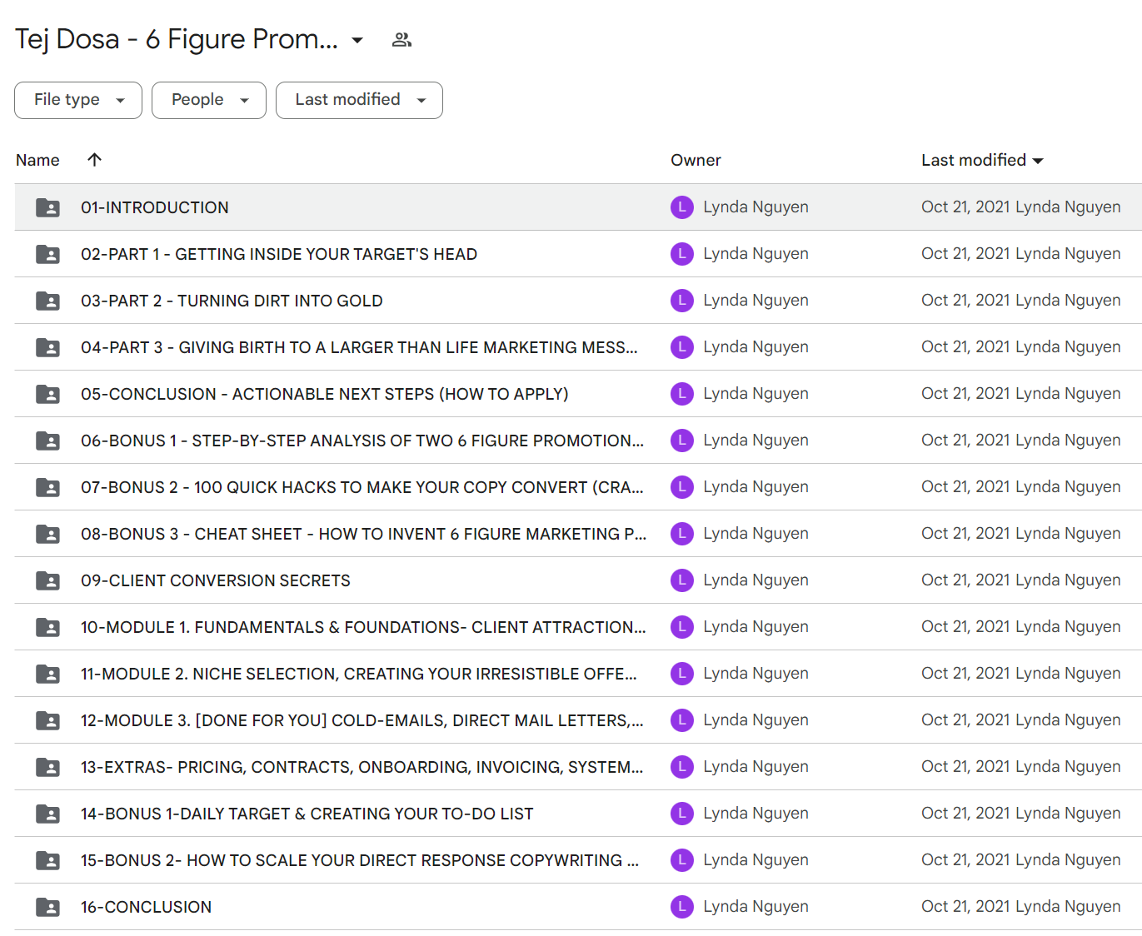Open the Last modified column sort menu
1142x936 pixels.
[x=982, y=160]
